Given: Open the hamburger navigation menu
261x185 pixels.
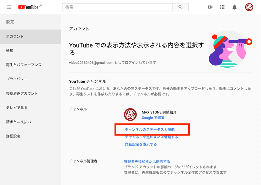Looking at the screenshot, I should click(x=9, y=7).
